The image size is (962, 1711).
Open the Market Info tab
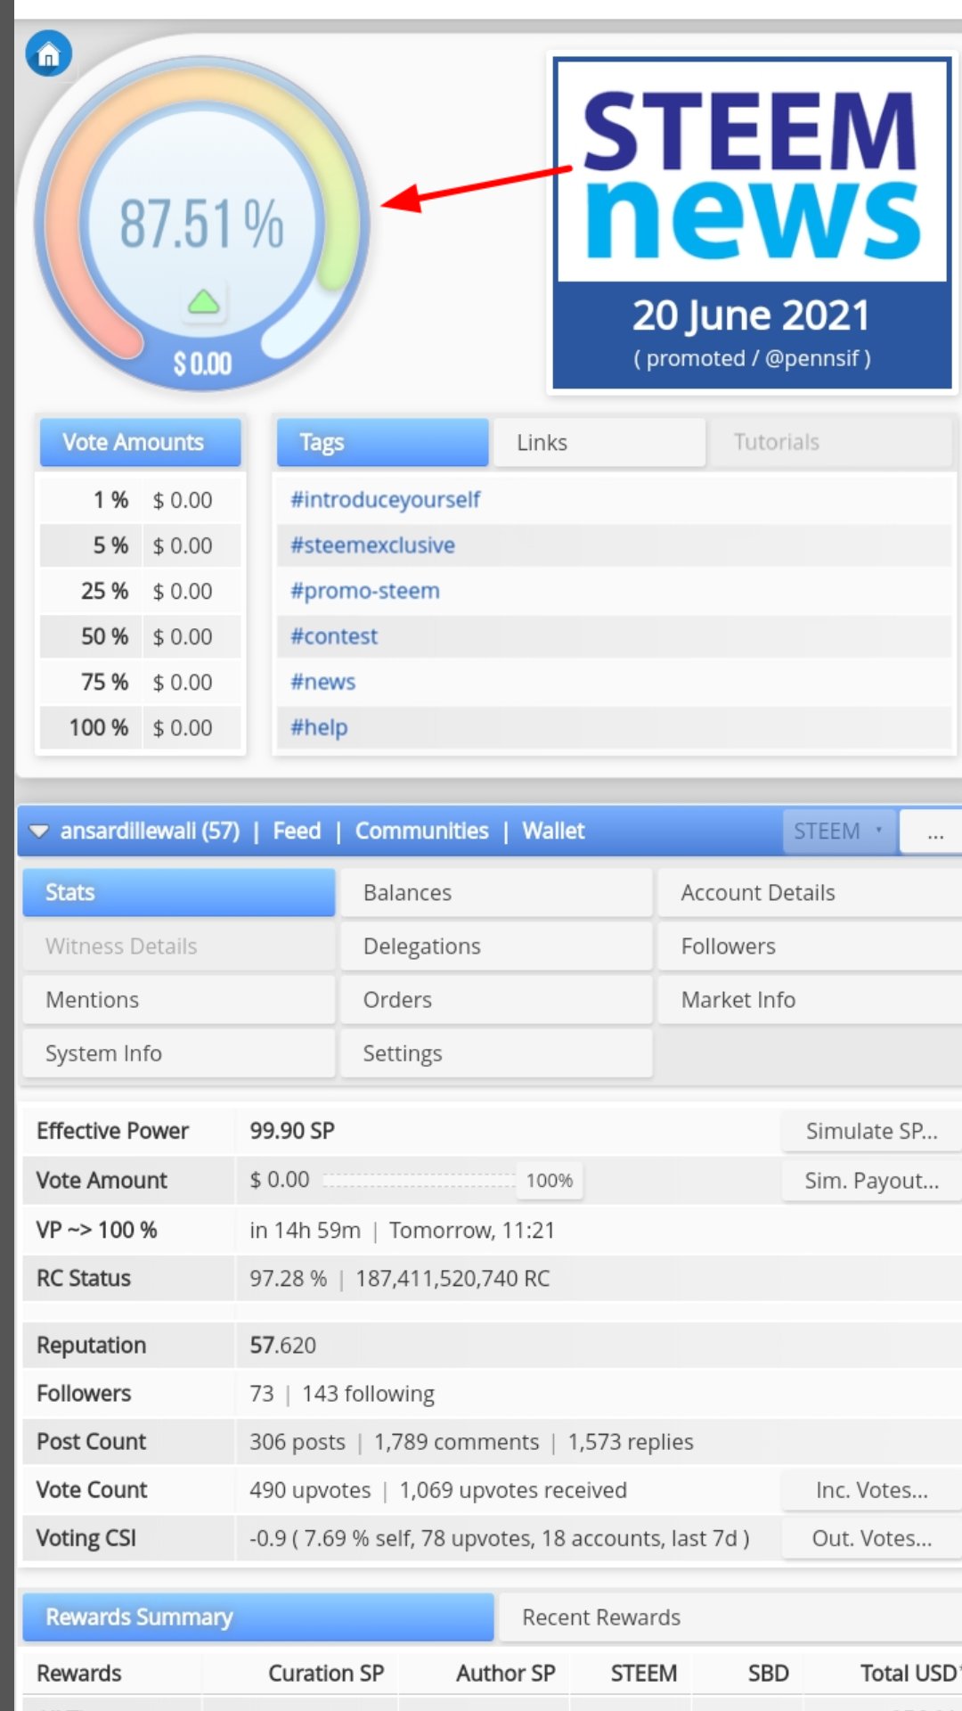(x=810, y=999)
